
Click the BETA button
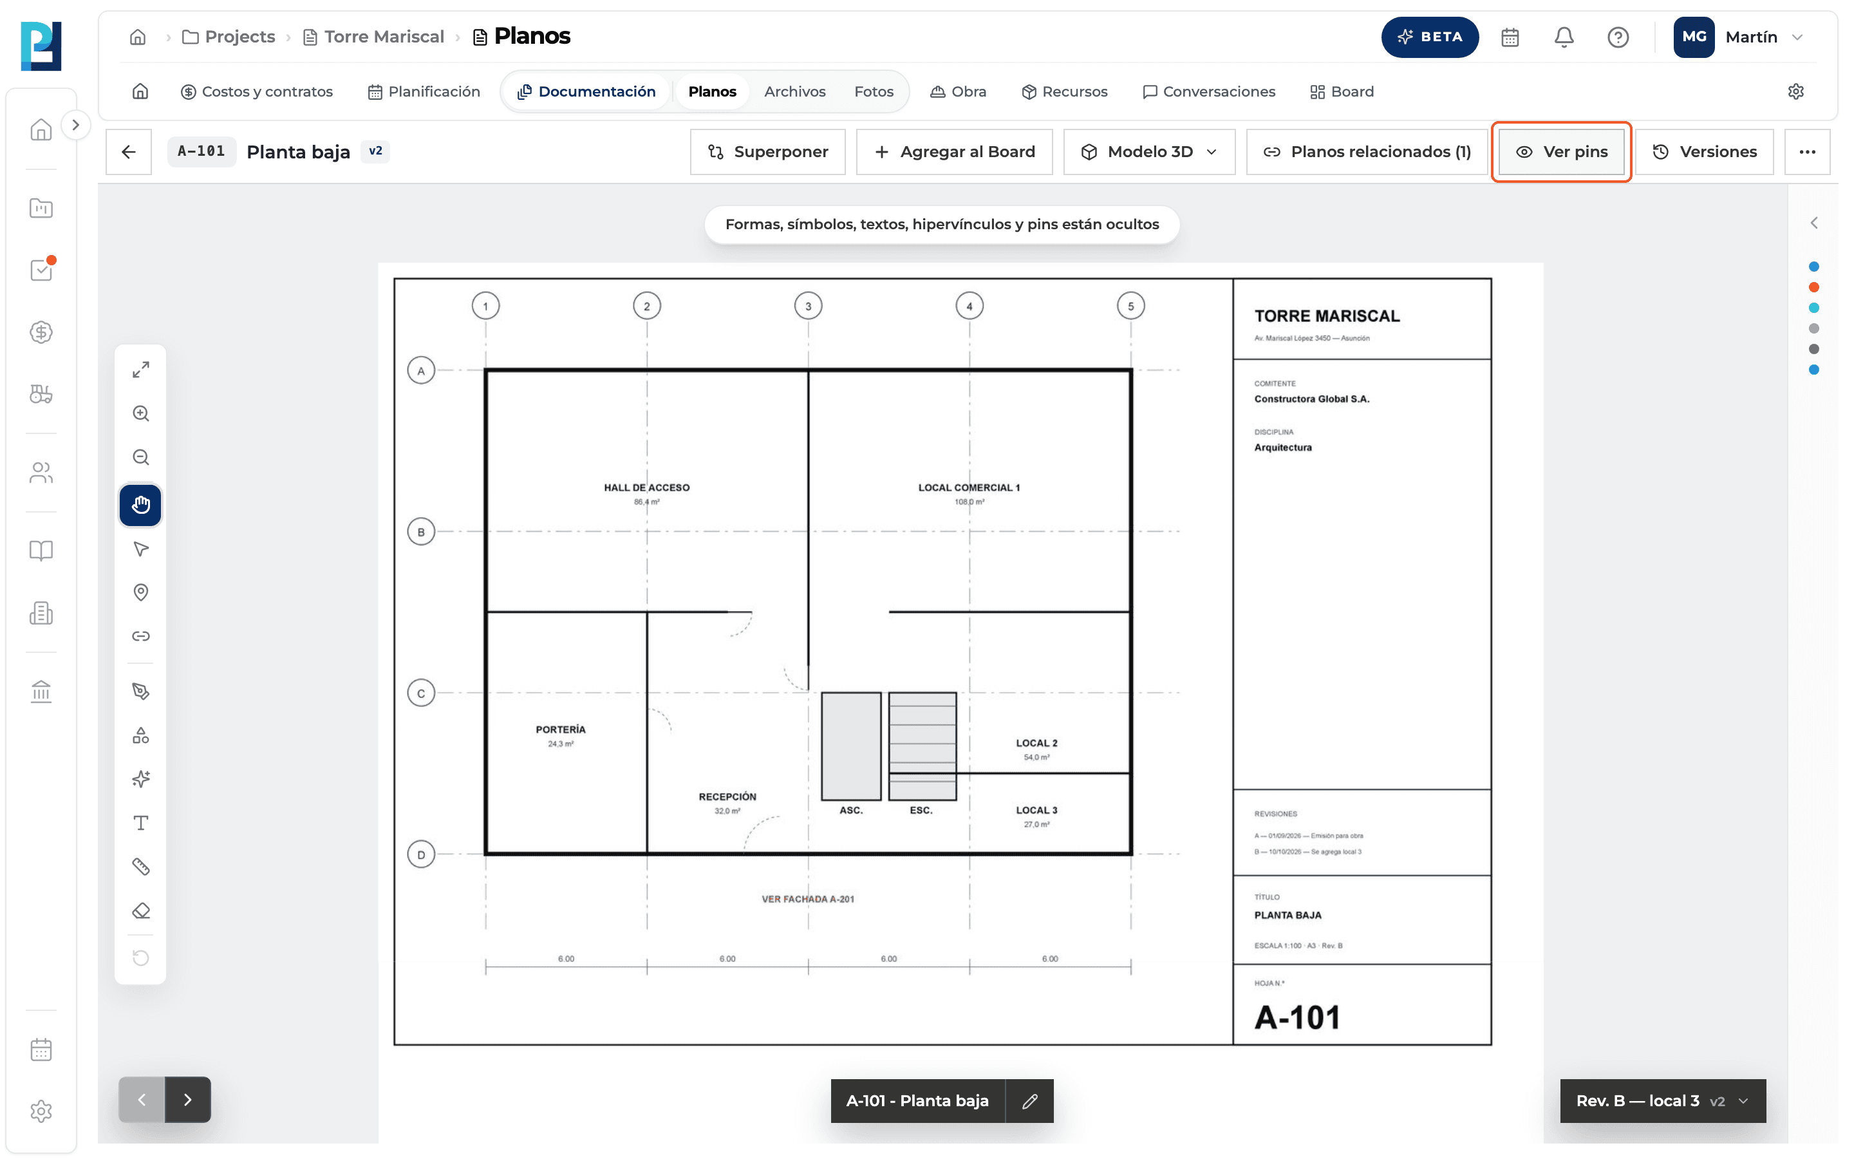[1430, 37]
